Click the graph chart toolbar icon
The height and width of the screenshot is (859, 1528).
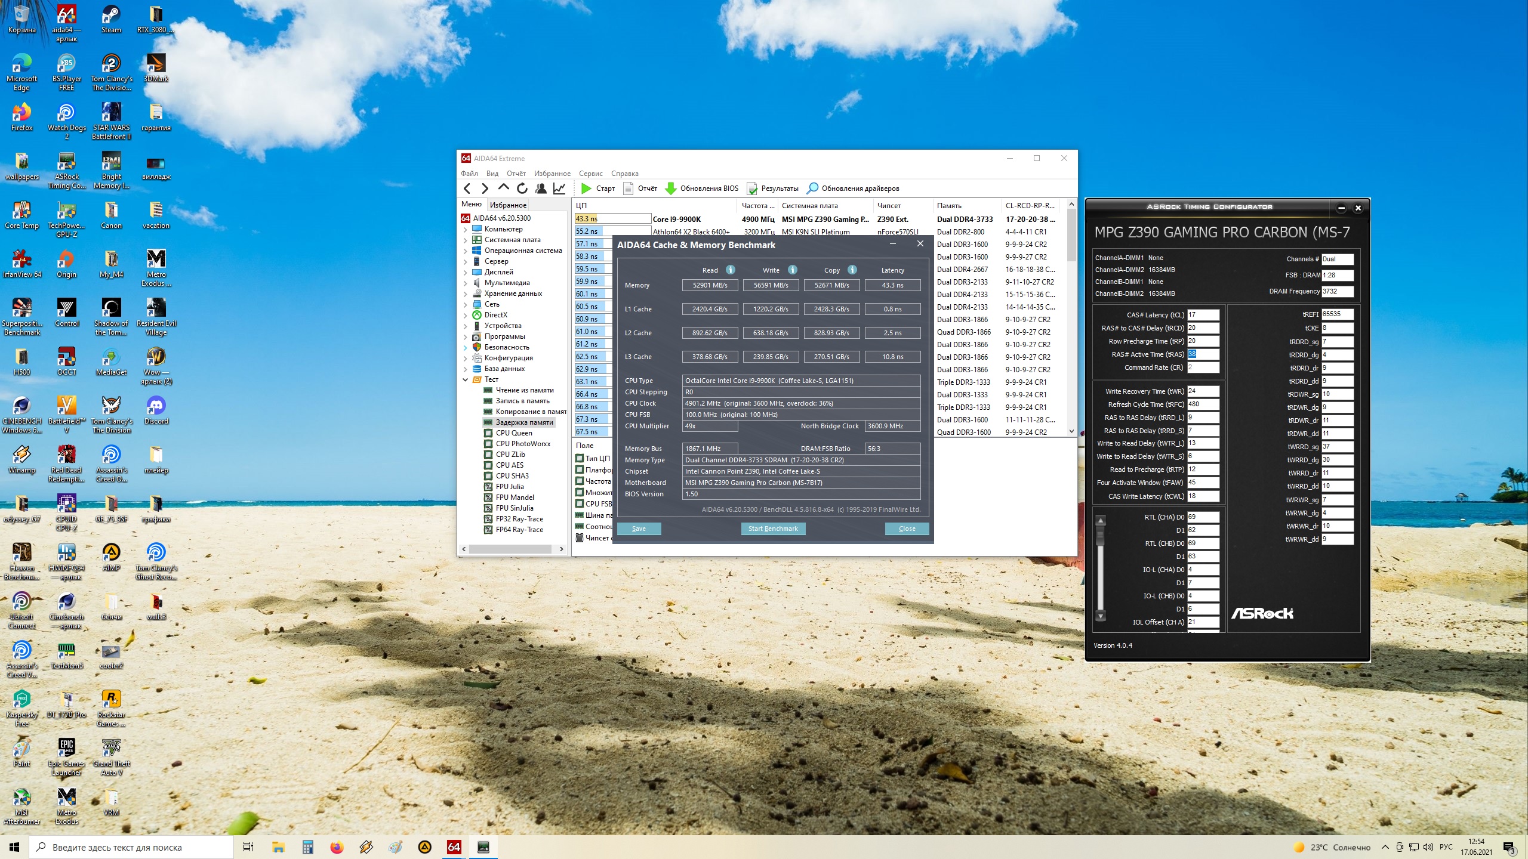click(559, 189)
